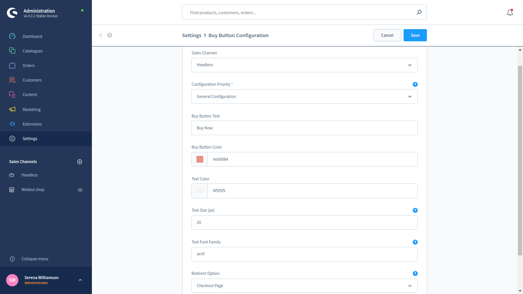Click the Collapse menu arrow icon

click(x=12, y=259)
